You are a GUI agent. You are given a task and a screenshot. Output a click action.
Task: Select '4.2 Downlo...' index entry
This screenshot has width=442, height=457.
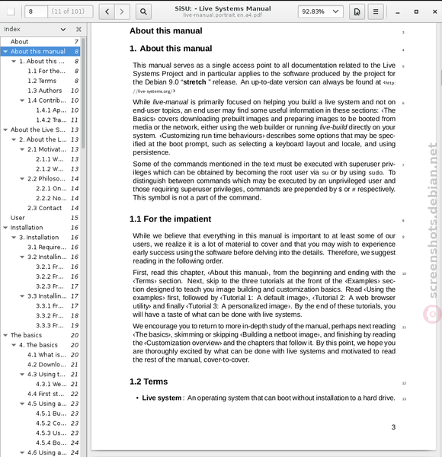pos(41,365)
